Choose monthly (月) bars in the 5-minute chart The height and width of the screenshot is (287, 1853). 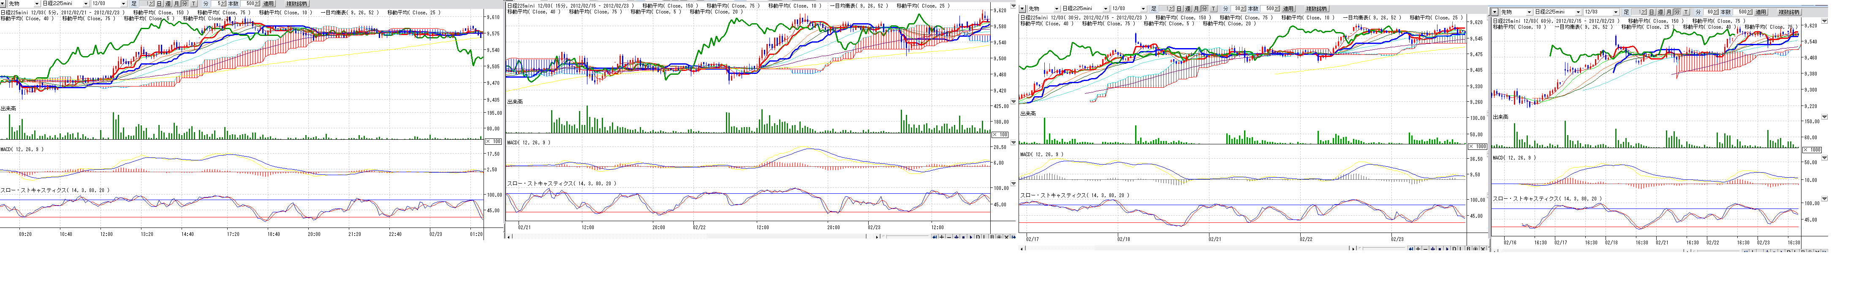click(177, 4)
